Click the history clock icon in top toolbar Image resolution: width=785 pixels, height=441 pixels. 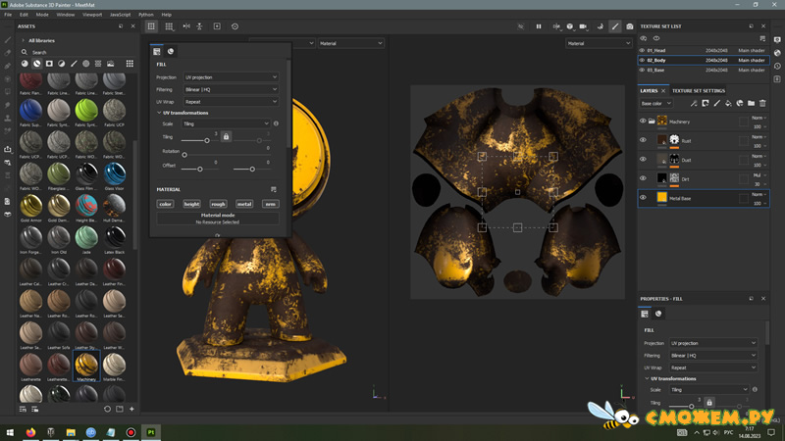(235, 26)
